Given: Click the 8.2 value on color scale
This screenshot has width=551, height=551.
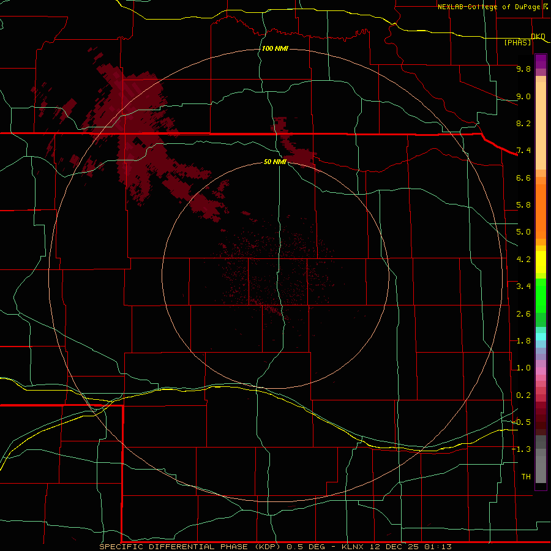Looking at the screenshot, I should [x=523, y=123].
